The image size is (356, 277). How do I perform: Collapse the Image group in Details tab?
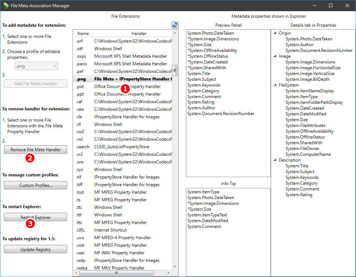(275, 56)
